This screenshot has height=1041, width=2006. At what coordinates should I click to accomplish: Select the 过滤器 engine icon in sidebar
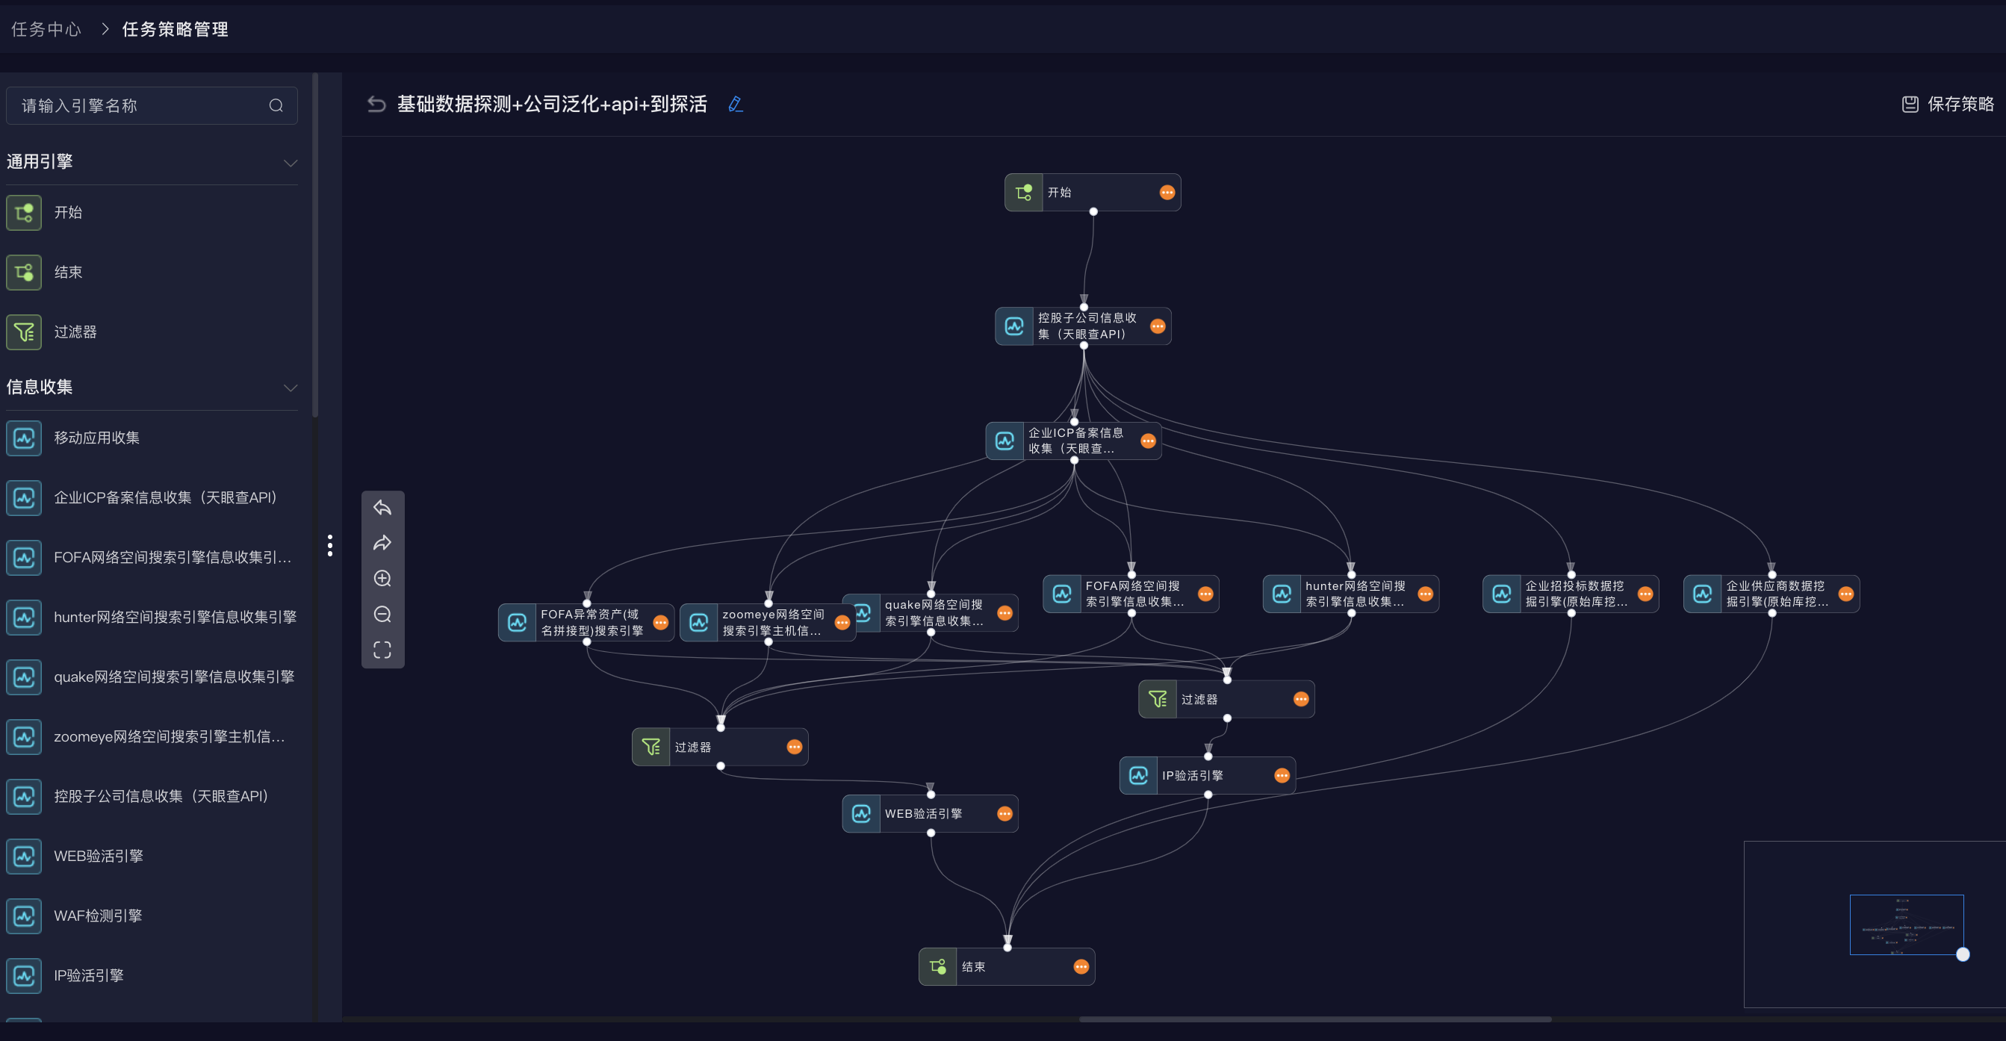tap(24, 332)
